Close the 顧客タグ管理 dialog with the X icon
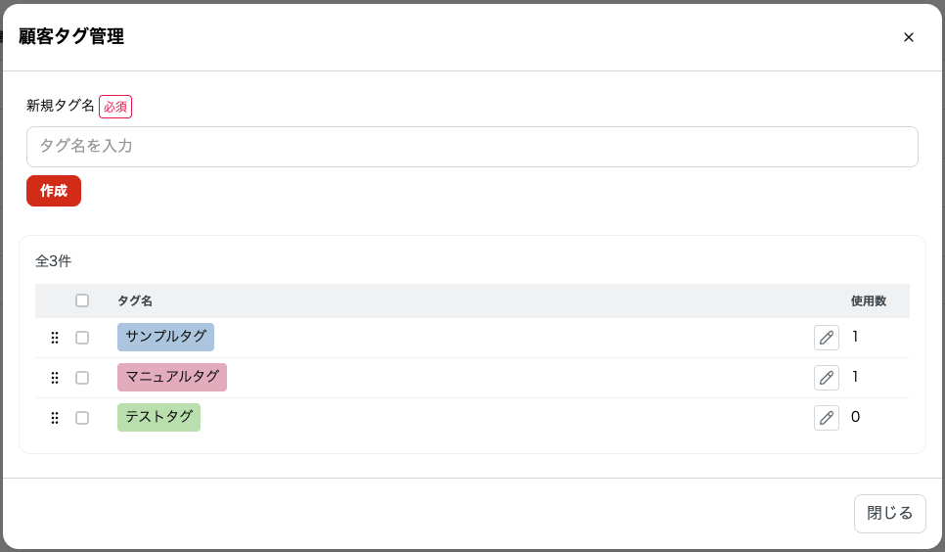 point(909,37)
